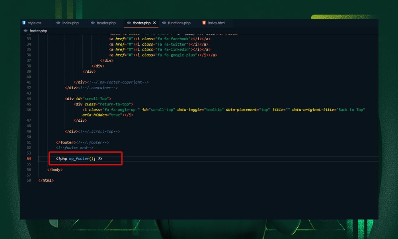The height and width of the screenshot is (239, 398).
Task: Click the fa-facebook class string
Action: [174, 39]
